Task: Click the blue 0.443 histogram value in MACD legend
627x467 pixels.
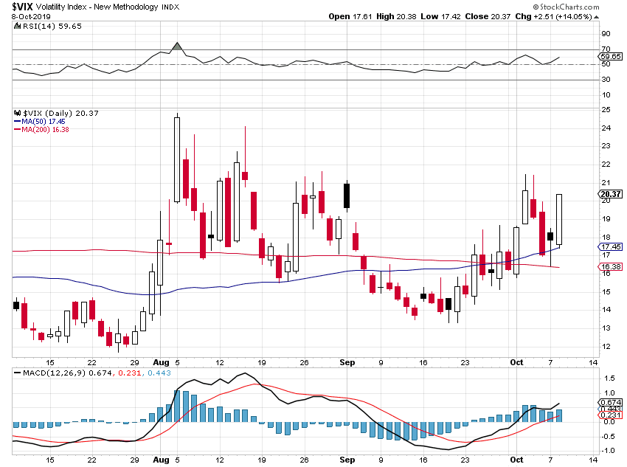Action: [159, 373]
